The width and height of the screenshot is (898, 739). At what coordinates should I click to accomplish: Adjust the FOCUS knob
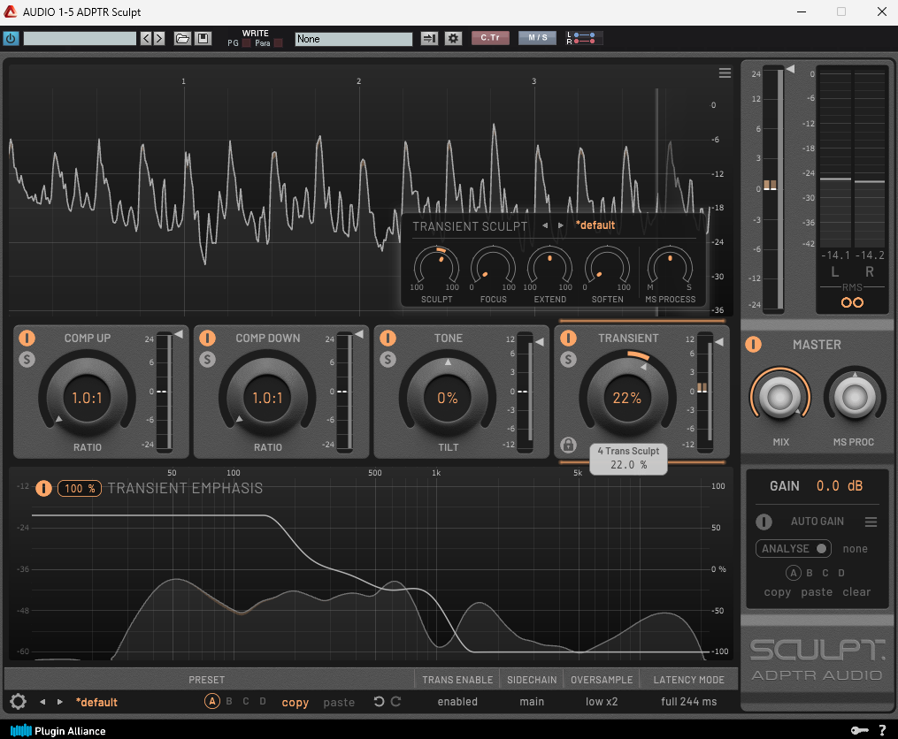(x=493, y=267)
